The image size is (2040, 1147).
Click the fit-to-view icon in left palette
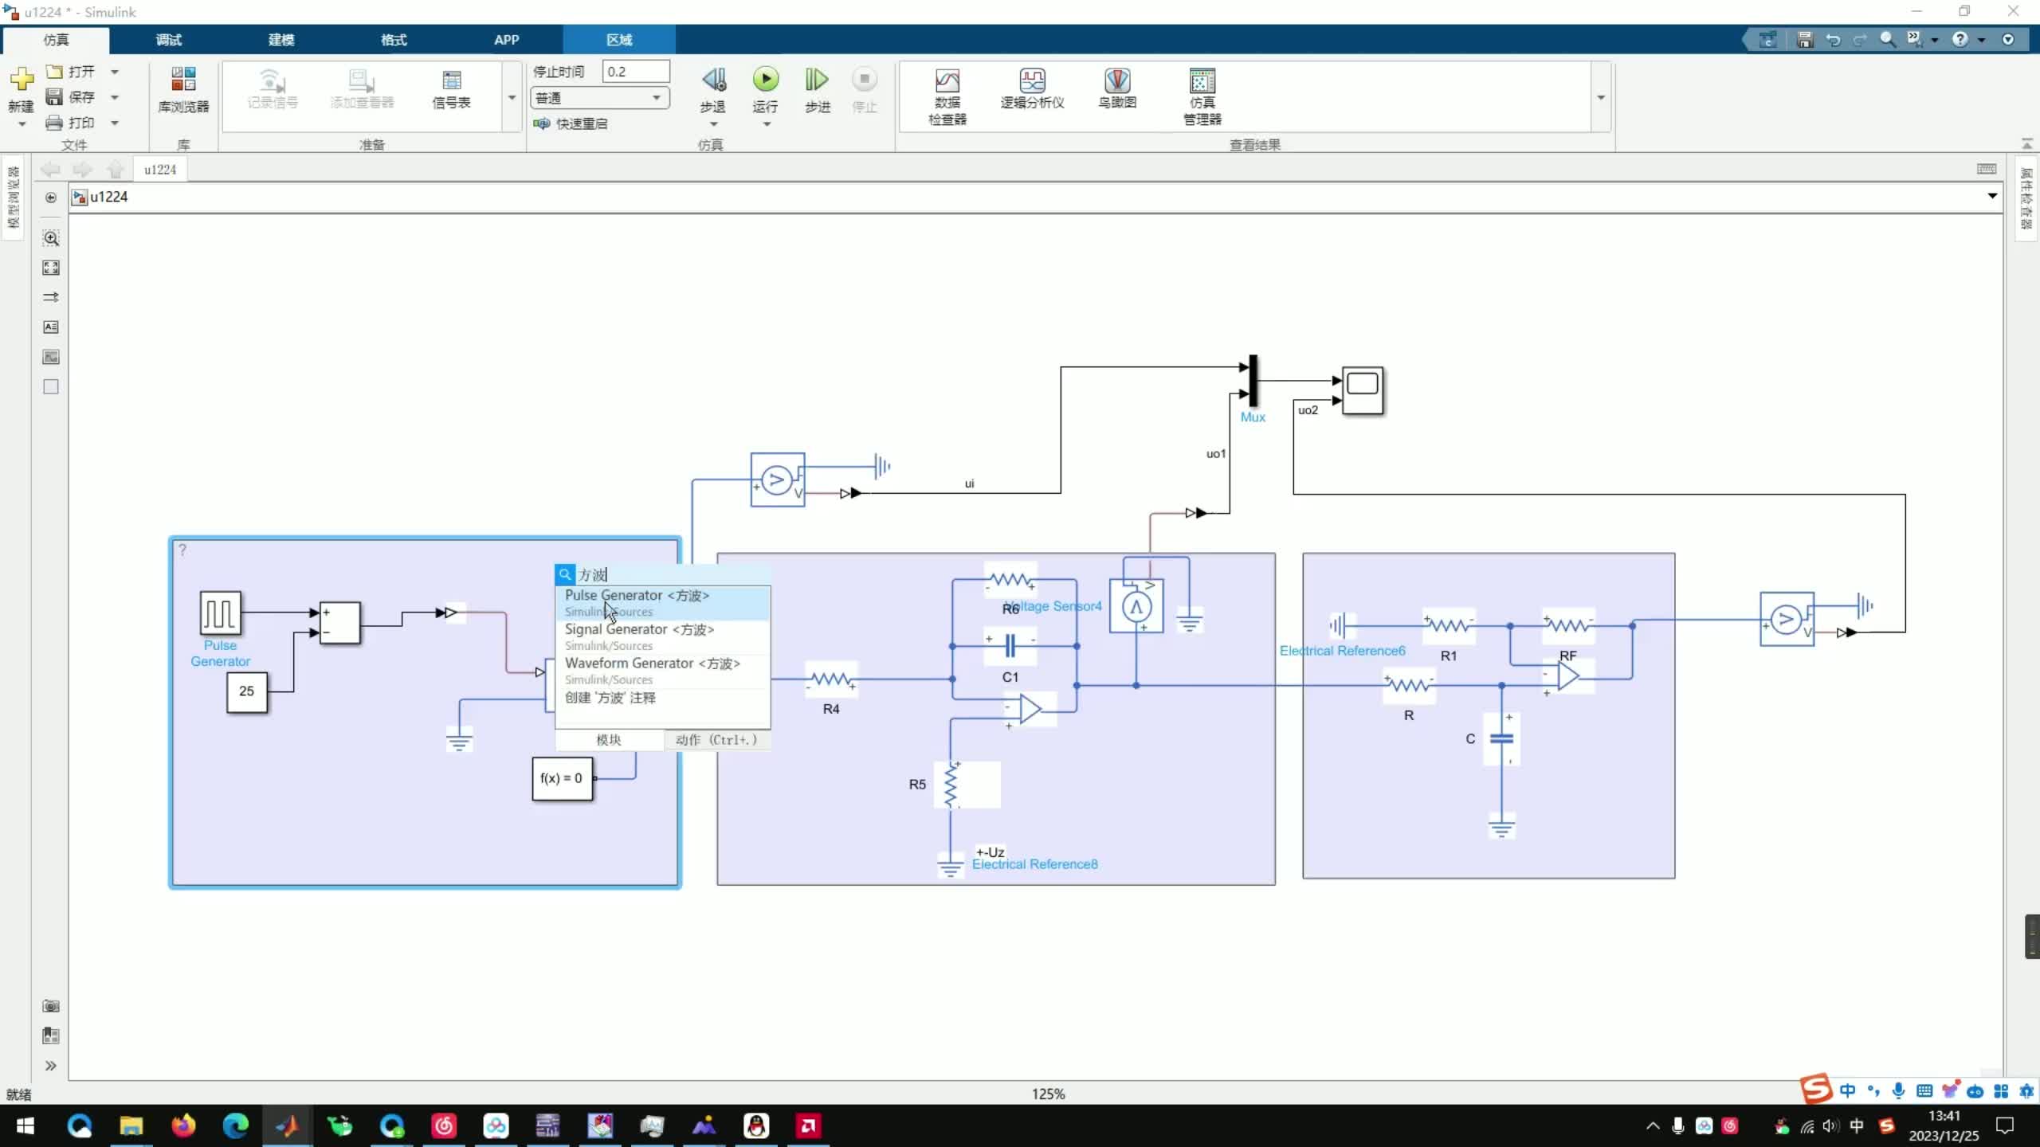[x=51, y=268]
